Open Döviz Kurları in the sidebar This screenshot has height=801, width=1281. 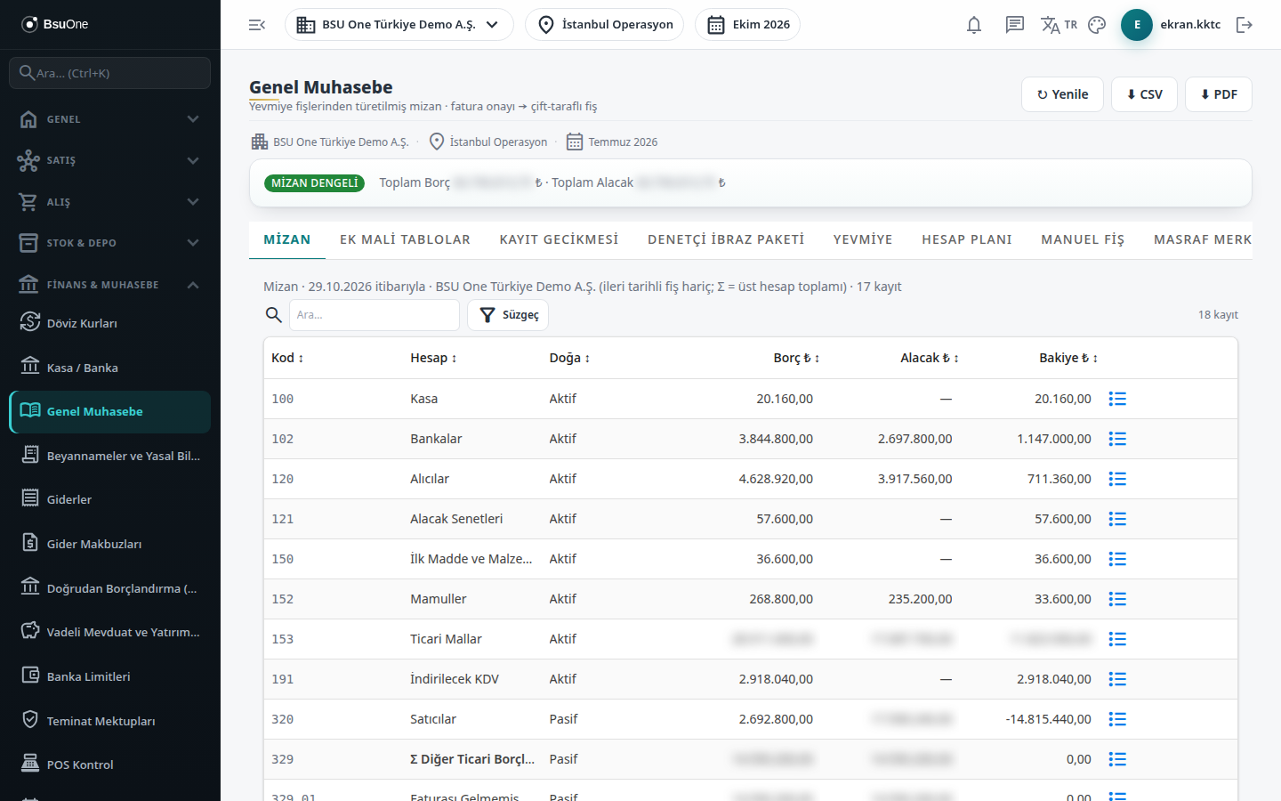coord(110,323)
